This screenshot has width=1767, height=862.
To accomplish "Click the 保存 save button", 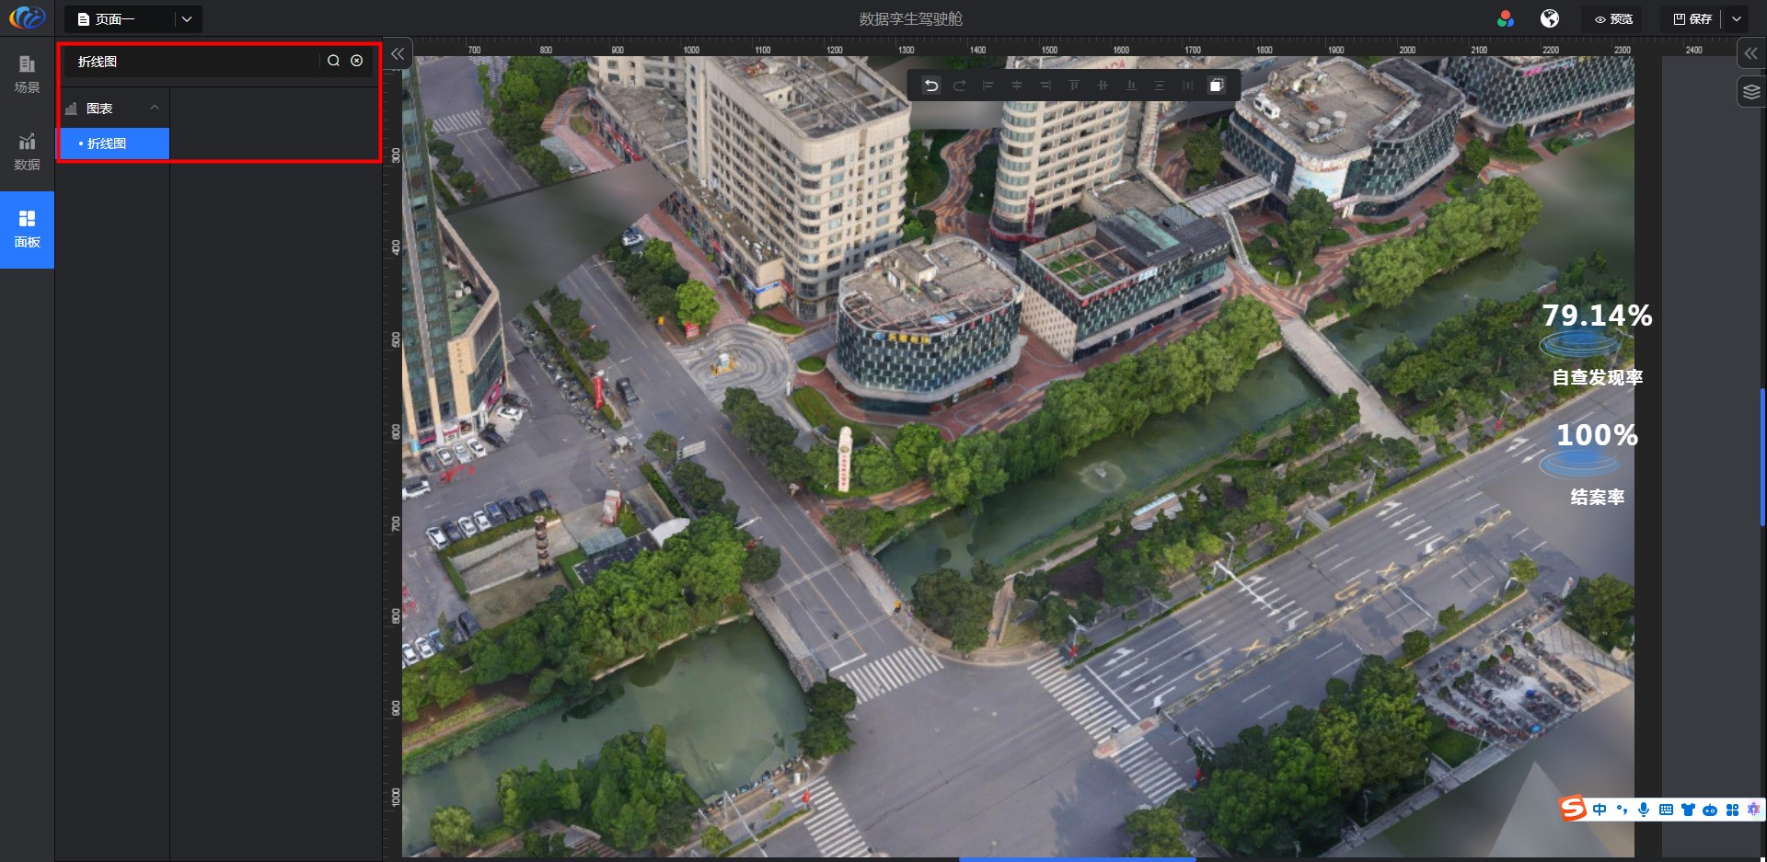I will [x=1692, y=19].
